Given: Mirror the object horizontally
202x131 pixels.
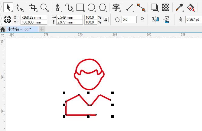Looking at the screenshot, I should (x=155, y=20).
